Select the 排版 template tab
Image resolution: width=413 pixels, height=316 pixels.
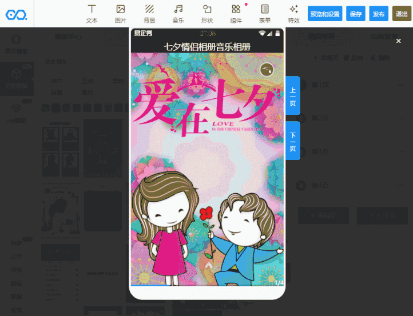[x=57, y=93]
